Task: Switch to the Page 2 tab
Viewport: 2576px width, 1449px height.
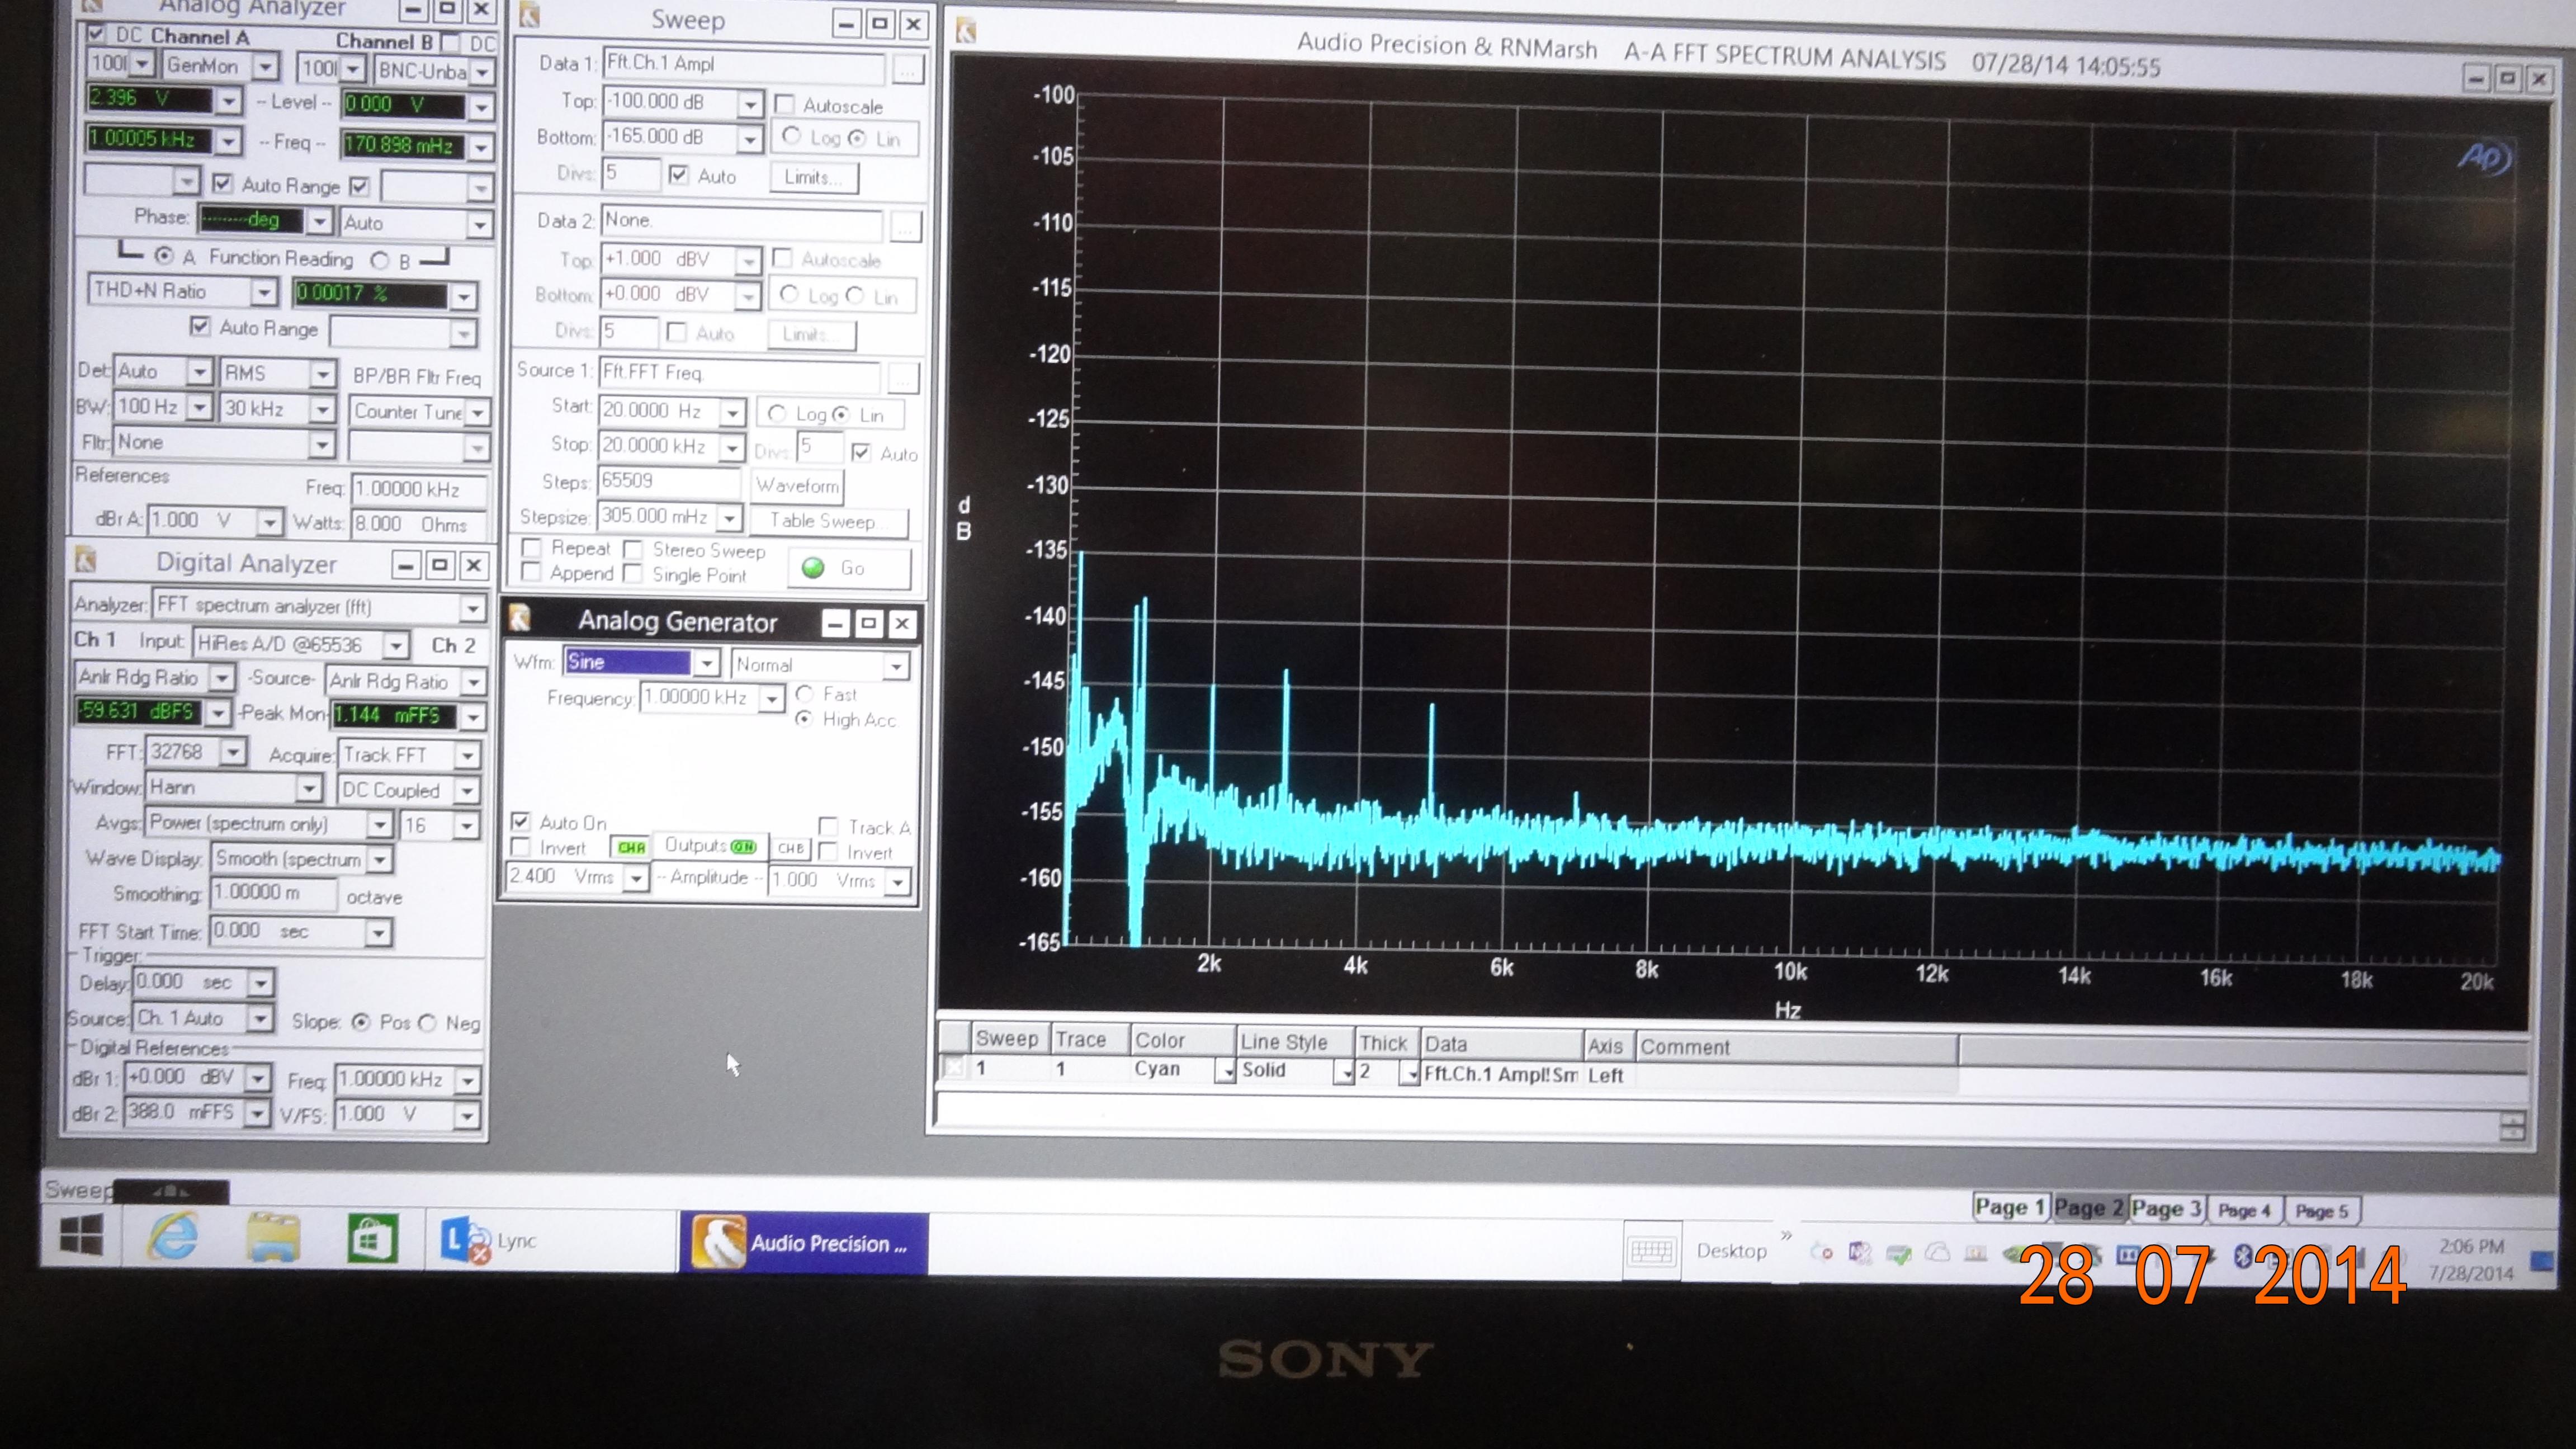Action: (x=2089, y=1208)
